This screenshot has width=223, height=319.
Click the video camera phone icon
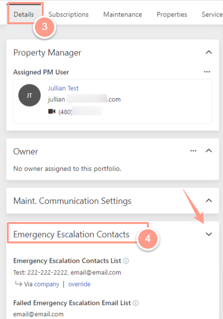(x=52, y=112)
